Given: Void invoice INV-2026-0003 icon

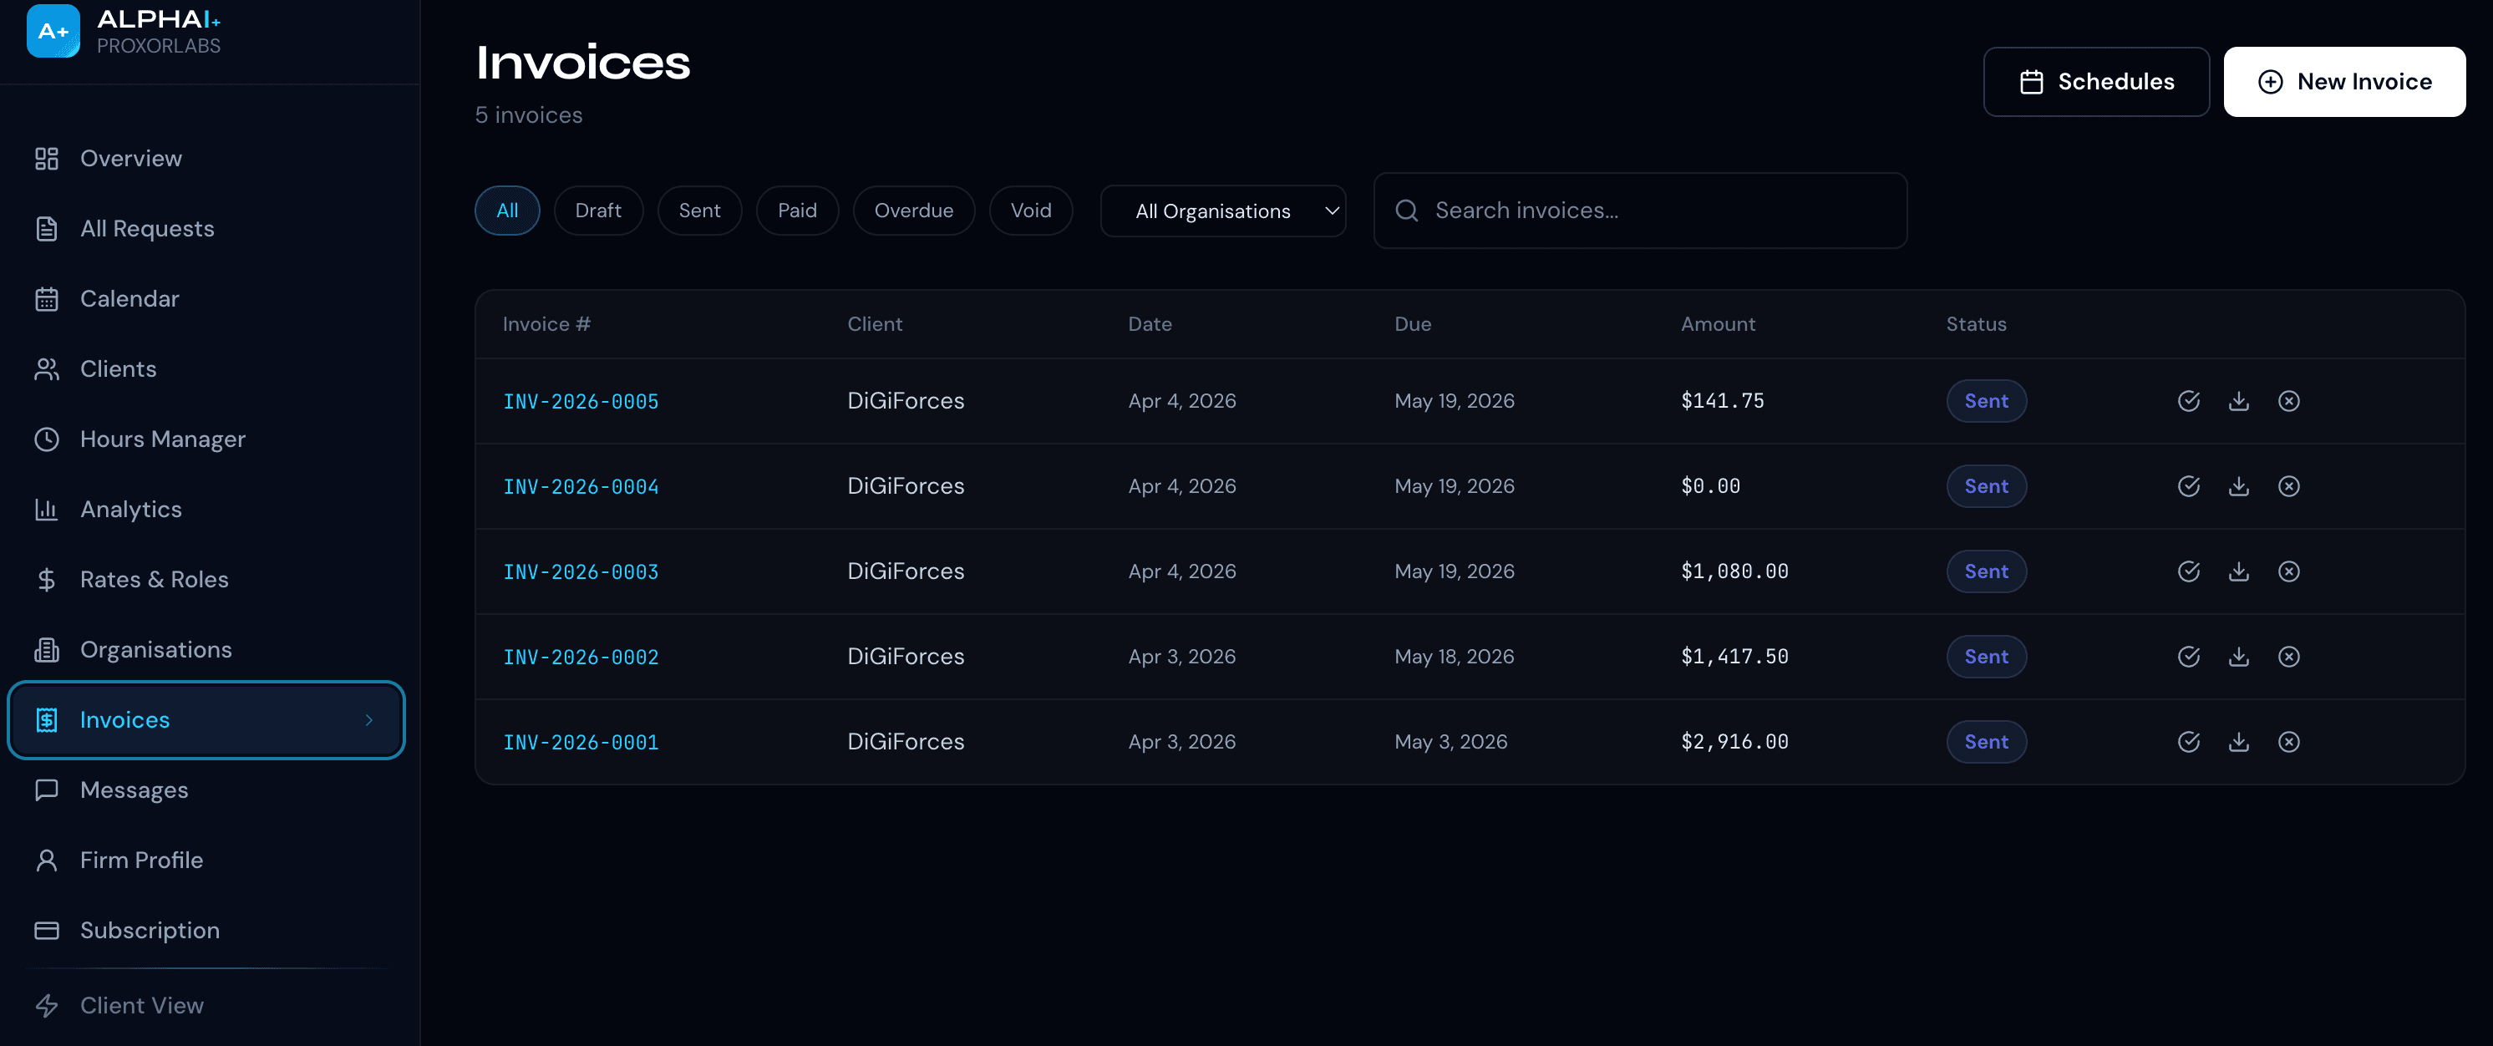Looking at the screenshot, I should pos(2289,571).
